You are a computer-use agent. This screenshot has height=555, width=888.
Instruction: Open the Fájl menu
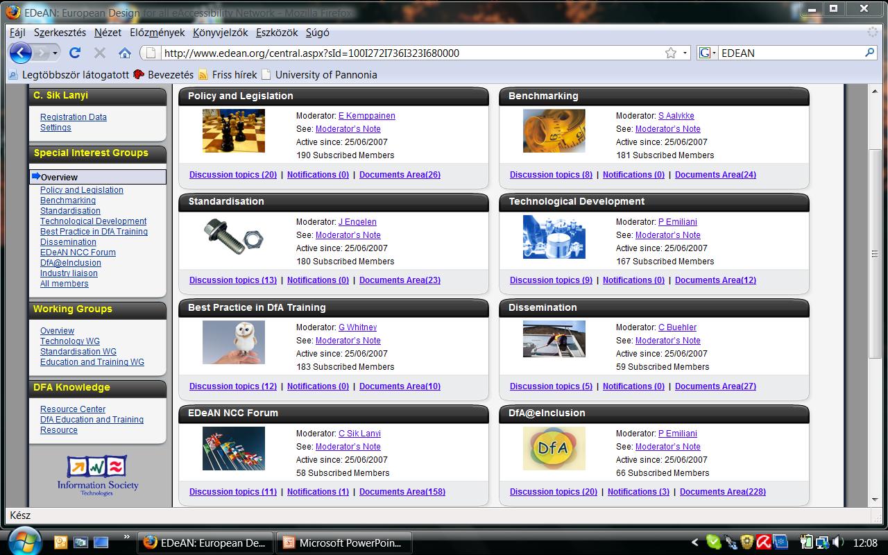(17, 33)
